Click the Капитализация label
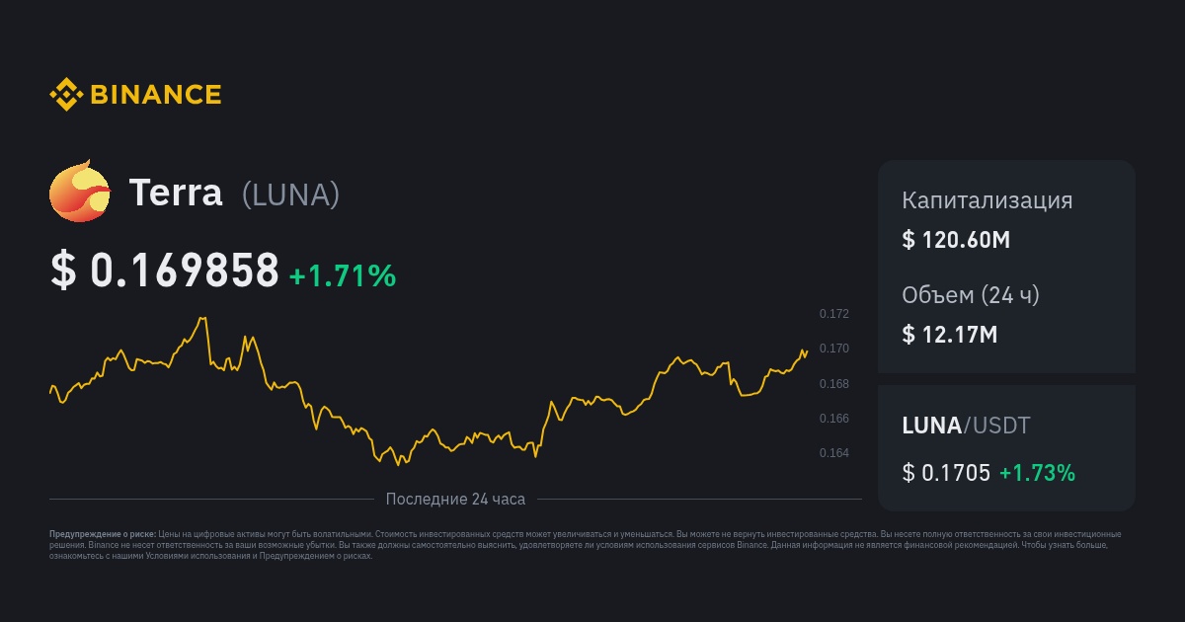This screenshot has height=622, width=1185. coord(987,200)
